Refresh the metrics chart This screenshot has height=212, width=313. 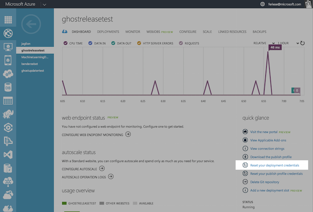pos(303,43)
